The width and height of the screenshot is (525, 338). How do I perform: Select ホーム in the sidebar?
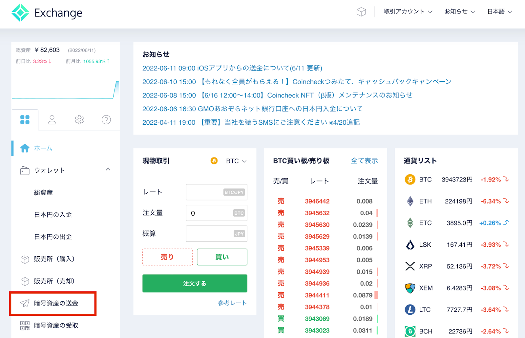pyautogui.click(x=43, y=148)
